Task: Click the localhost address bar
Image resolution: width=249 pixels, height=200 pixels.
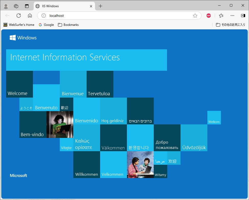Action: point(119,16)
